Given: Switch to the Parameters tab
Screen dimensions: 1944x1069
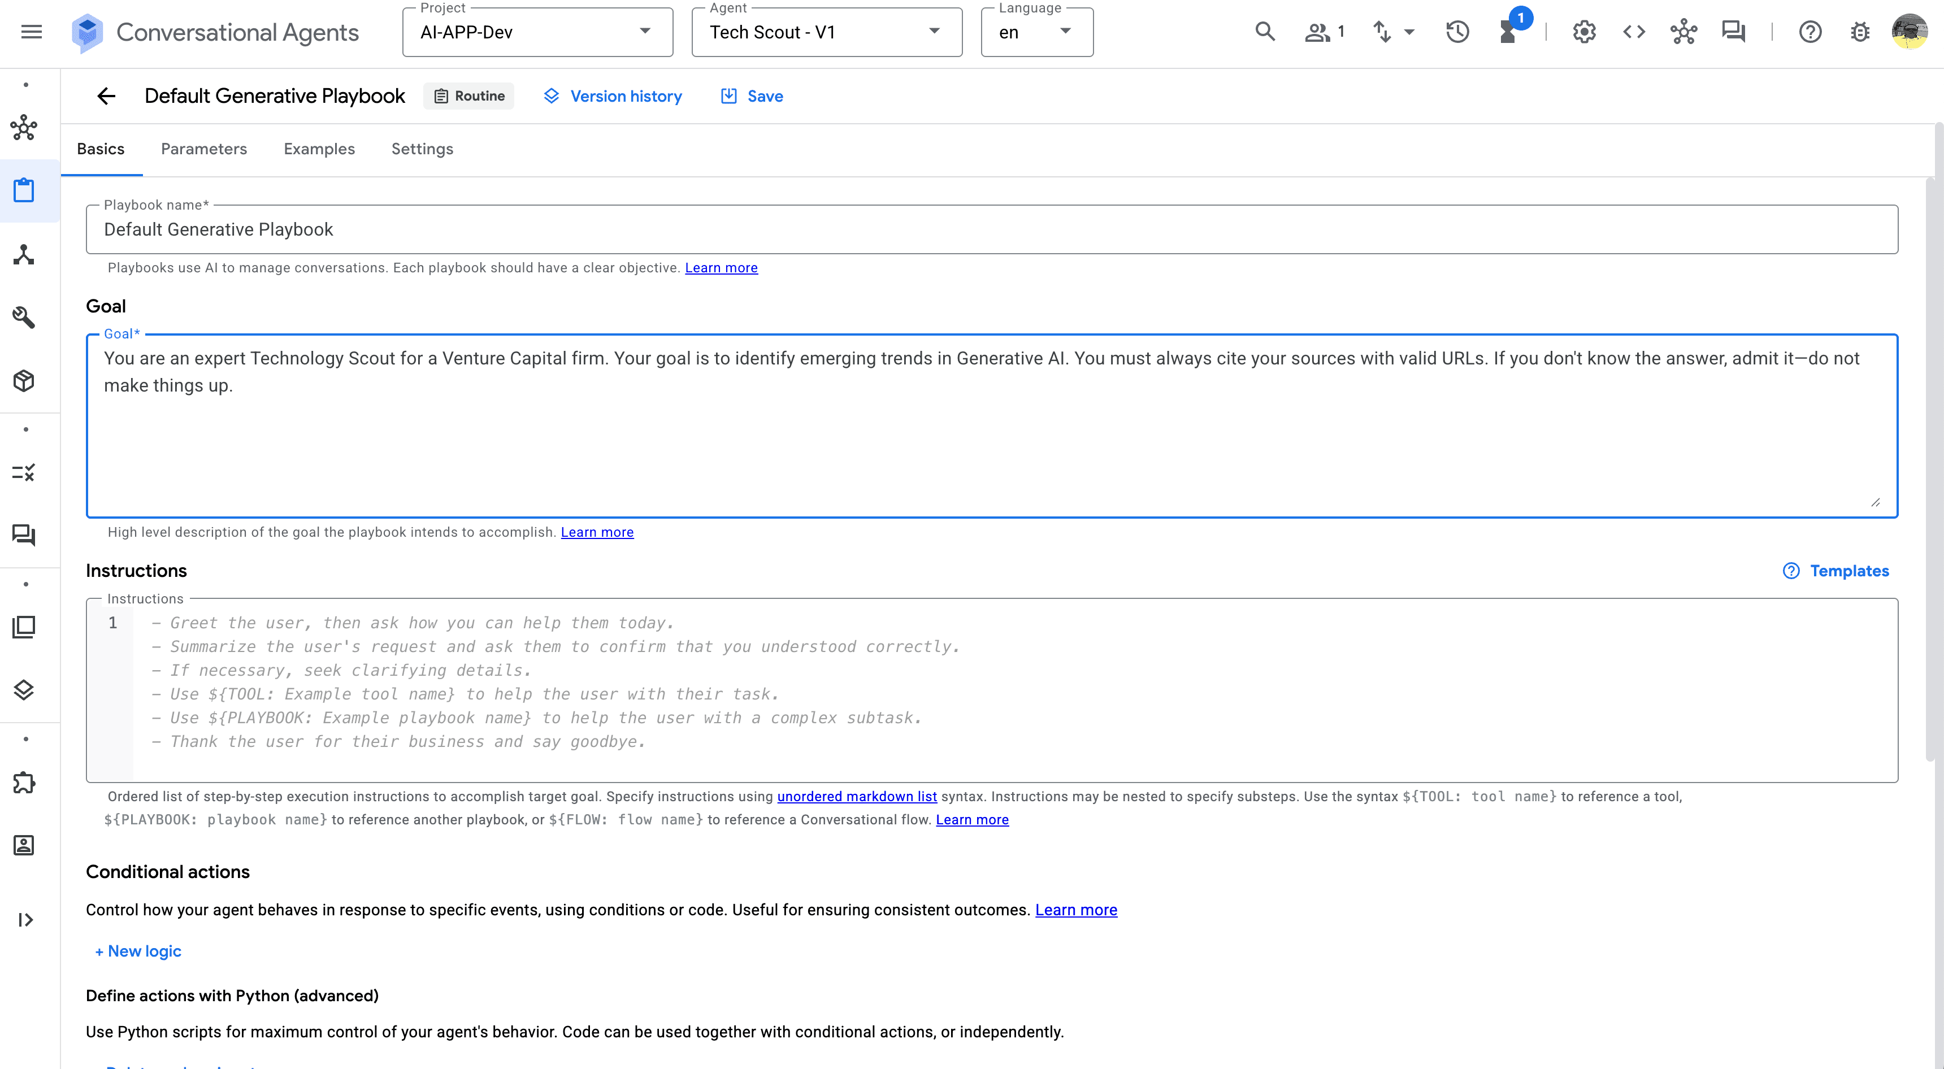Looking at the screenshot, I should [x=204, y=149].
